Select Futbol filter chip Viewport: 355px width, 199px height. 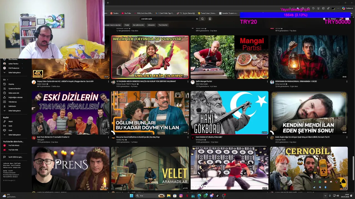(x=127, y=25)
